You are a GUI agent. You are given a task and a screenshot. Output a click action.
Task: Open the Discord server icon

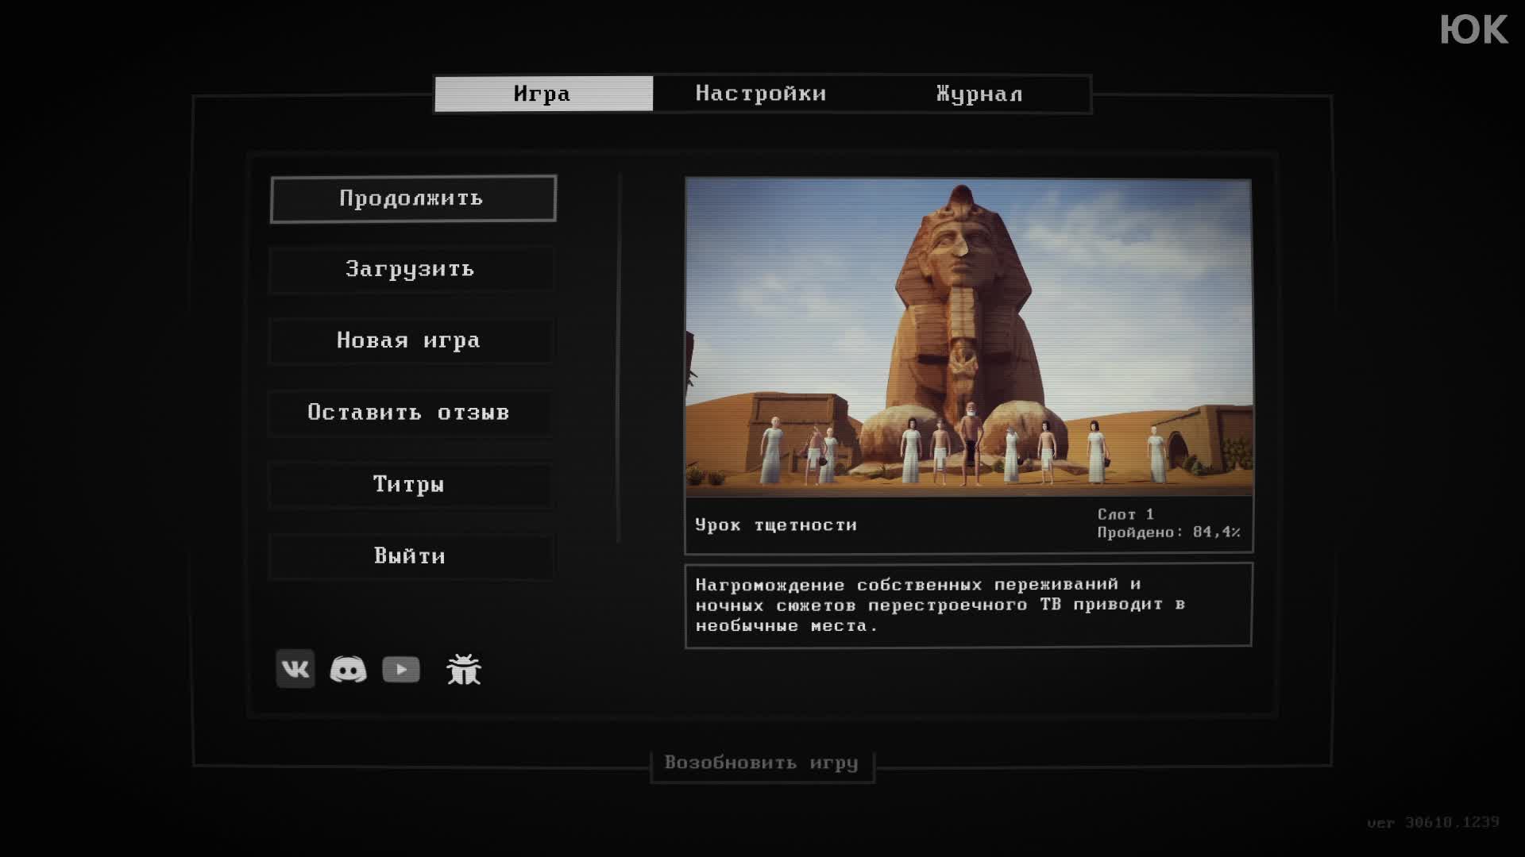(348, 669)
